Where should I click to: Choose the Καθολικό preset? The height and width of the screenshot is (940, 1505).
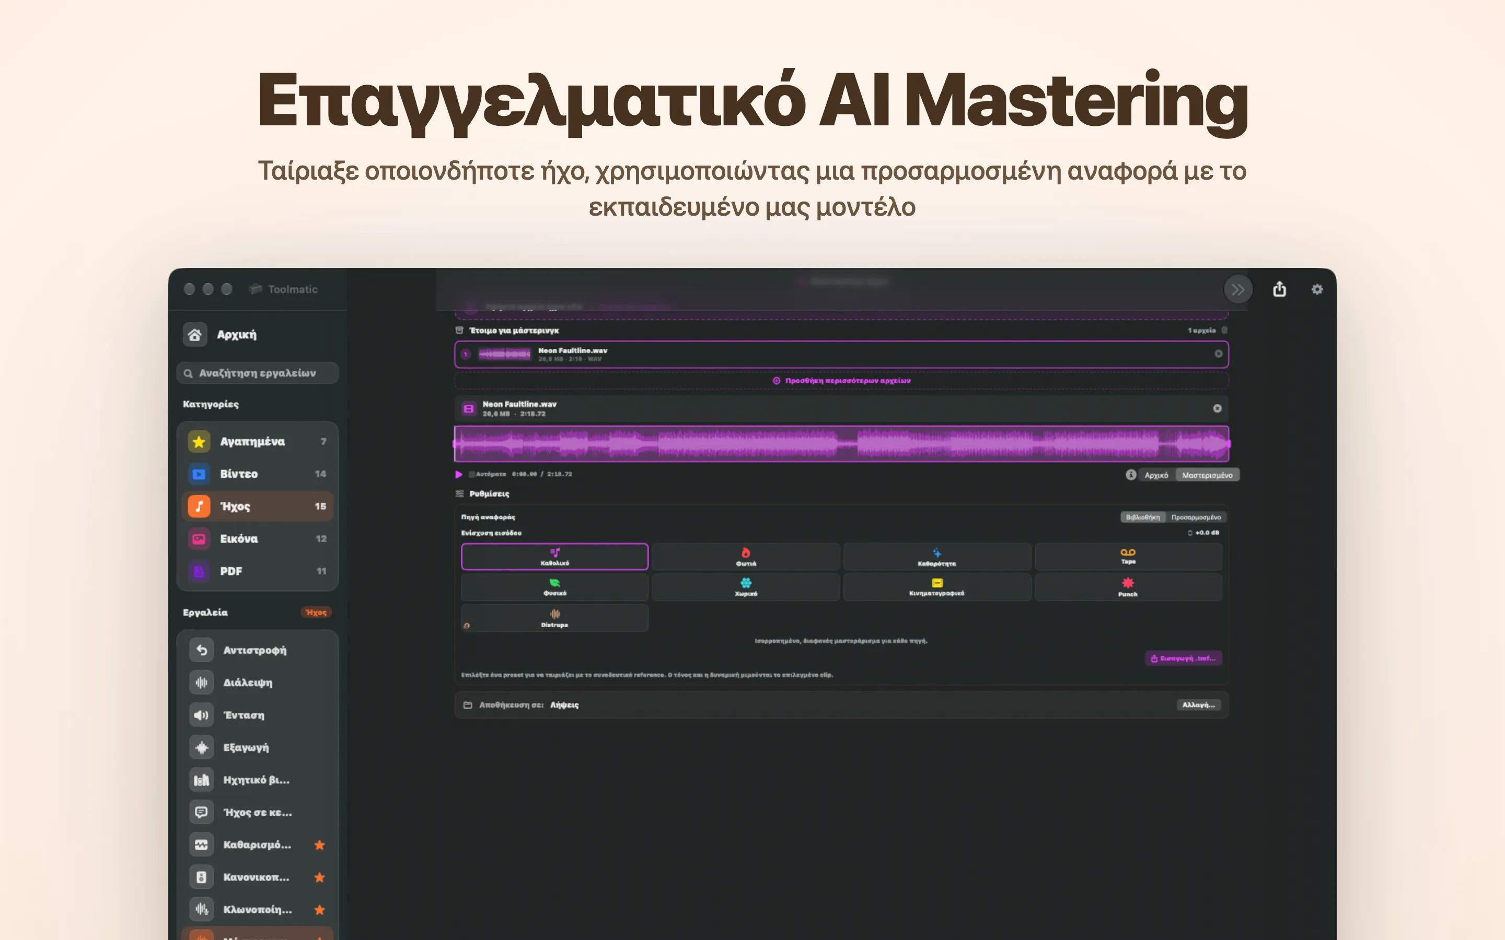554,556
